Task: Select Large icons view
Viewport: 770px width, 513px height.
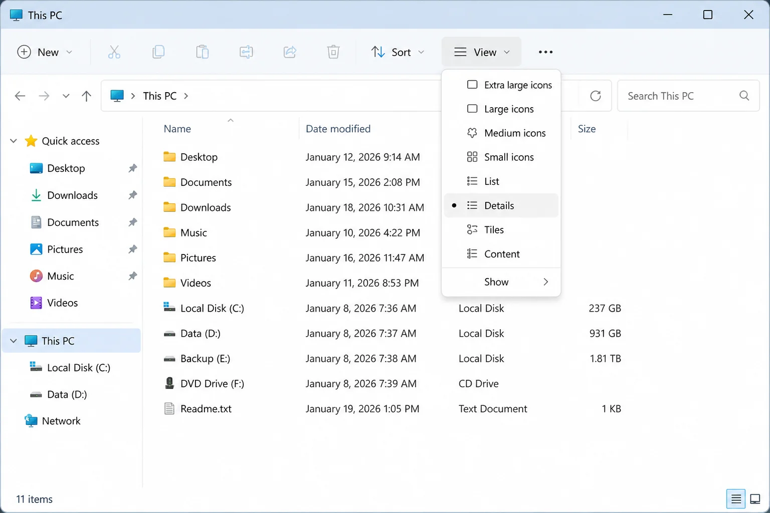Action: click(501, 109)
